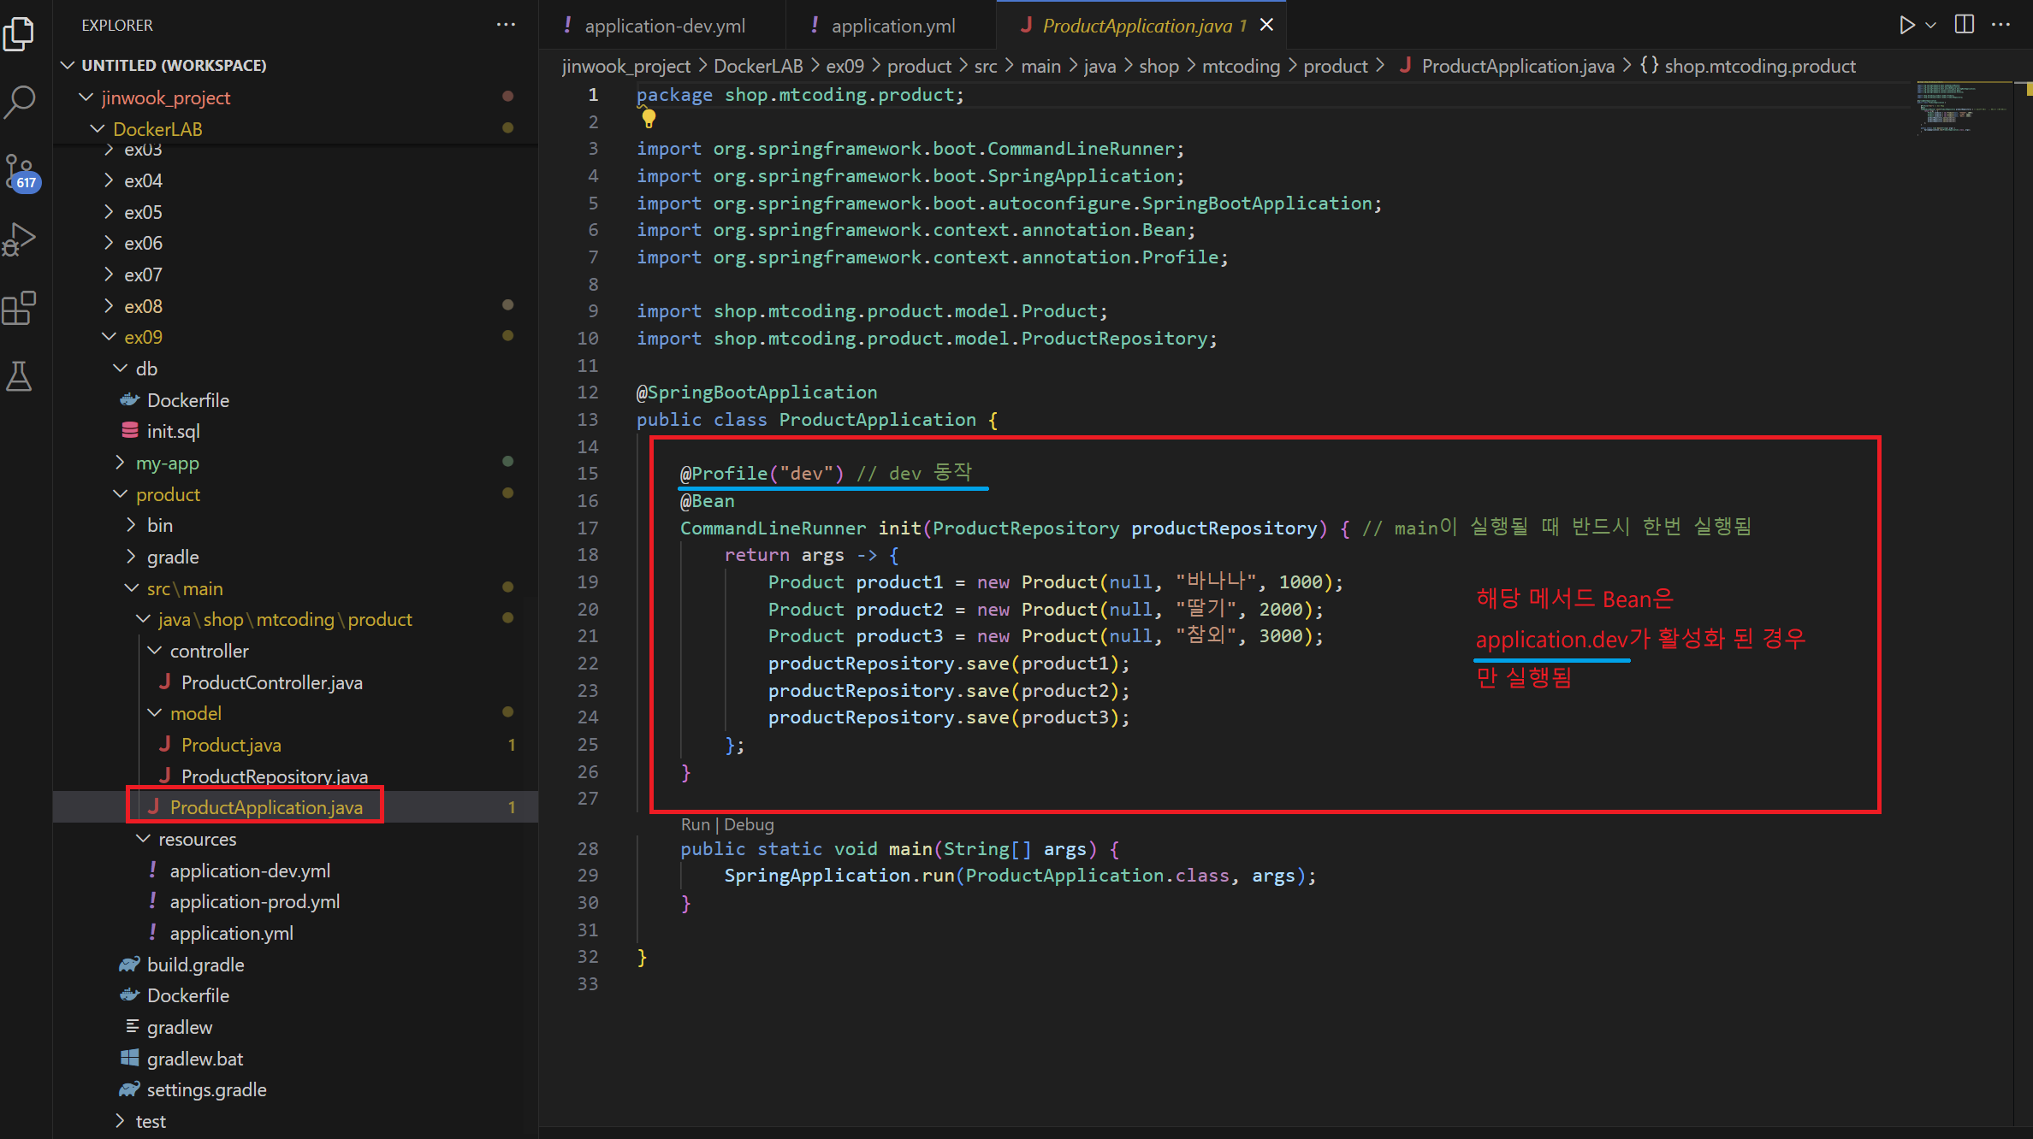Viewport: 2033px width, 1139px height.
Task: Click the Run Java play button
Action: pos(1906,25)
